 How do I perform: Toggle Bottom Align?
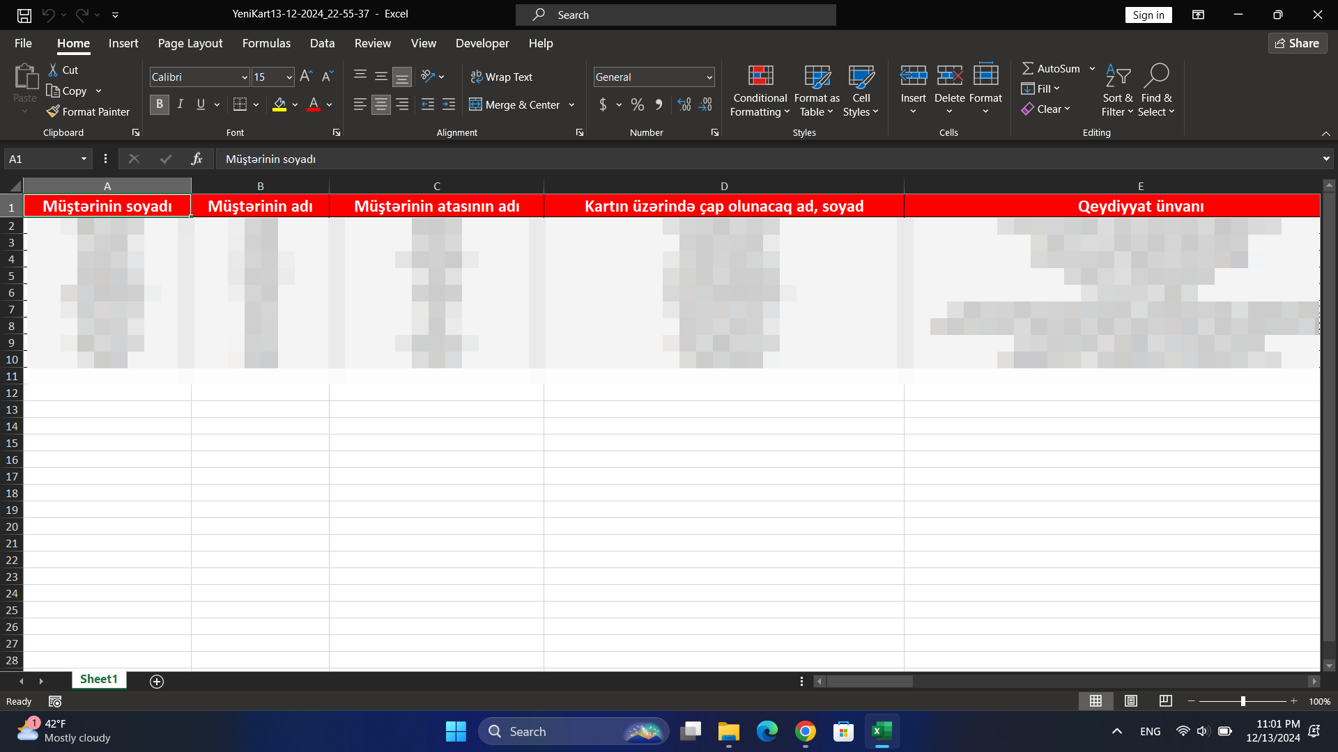click(x=402, y=77)
